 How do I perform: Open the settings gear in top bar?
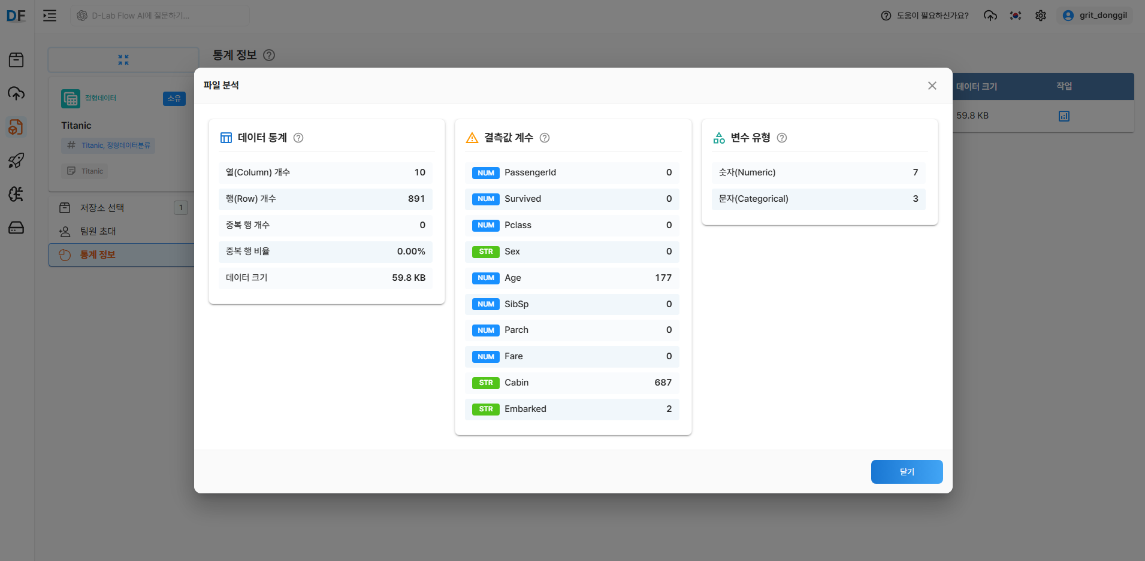1041,16
